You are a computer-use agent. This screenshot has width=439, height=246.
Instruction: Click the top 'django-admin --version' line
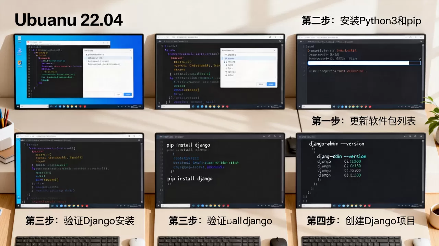click(337, 144)
